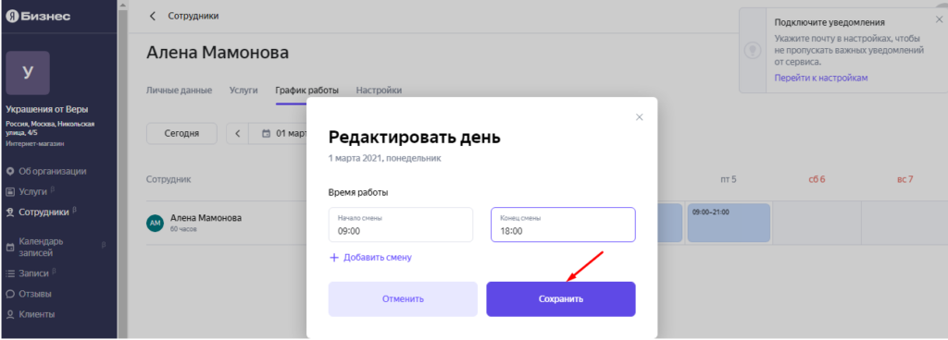Open Об организации in sidebar
The height and width of the screenshot is (340, 948).
point(46,171)
